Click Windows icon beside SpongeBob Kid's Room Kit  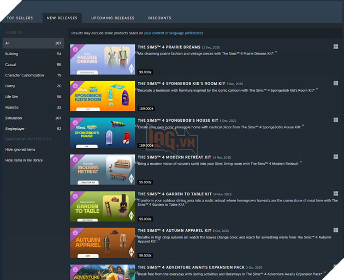tap(336, 84)
